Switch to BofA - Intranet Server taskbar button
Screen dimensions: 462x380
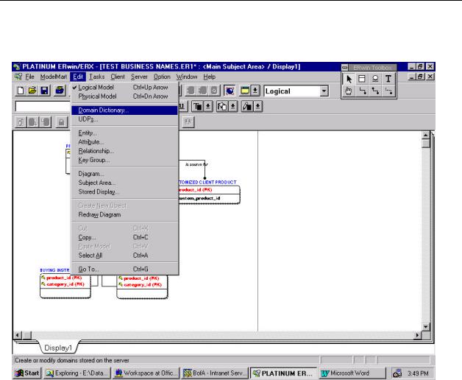(x=215, y=373)
